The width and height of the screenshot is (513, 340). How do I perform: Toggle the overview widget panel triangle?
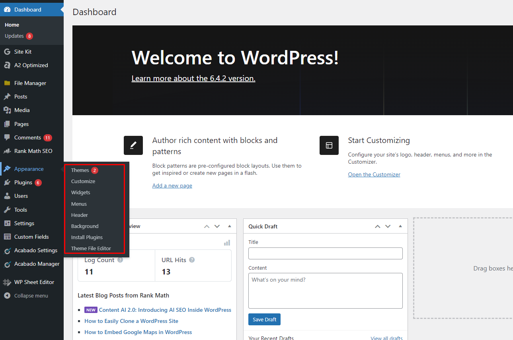230,226
